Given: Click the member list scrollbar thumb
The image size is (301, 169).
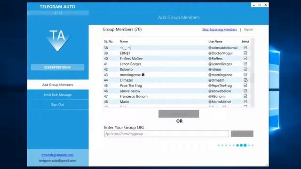Looking at the screenshot, I should (253, 77).
